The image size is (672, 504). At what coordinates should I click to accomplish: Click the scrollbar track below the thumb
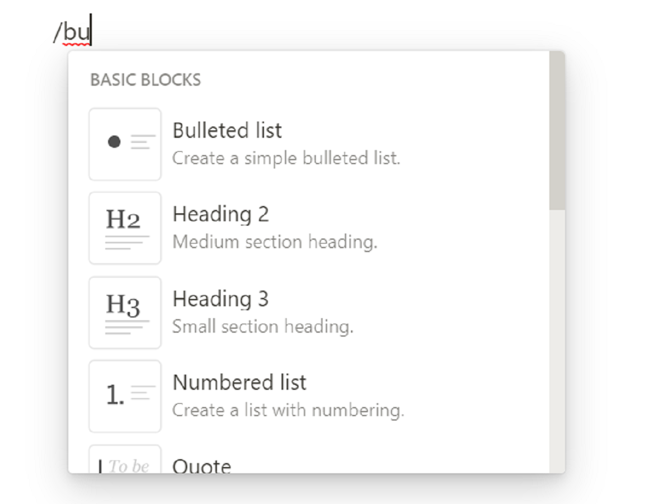coord(557,342)
